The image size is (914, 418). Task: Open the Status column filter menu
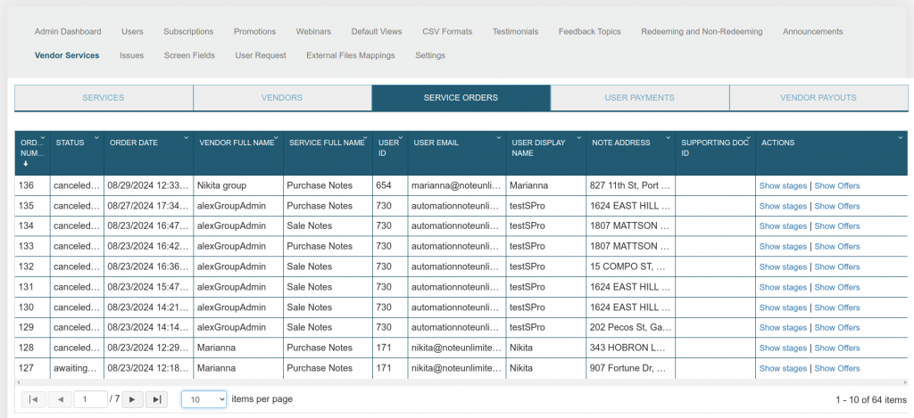pos(97,138)
